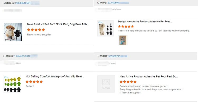
Task: Open "New Product Pet Foot Stick Pad" title
Action: pos(58,24)
